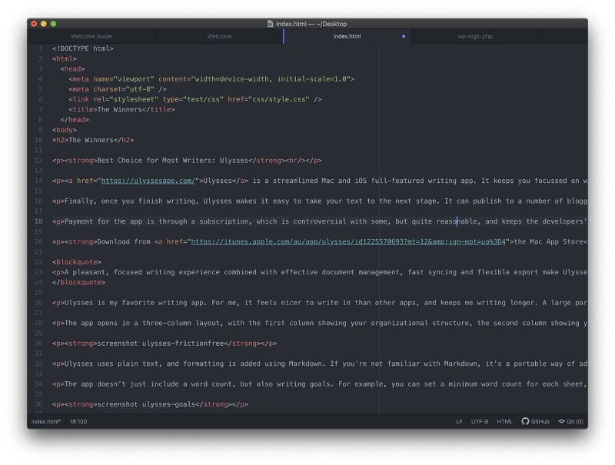Click the modified dot on index.html tab
The image size is (615, 465).
click(403, 36)
